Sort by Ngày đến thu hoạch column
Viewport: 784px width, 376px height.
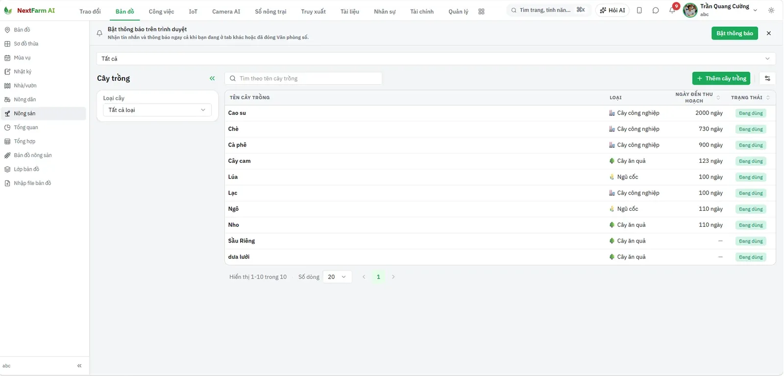coord(698,97)
